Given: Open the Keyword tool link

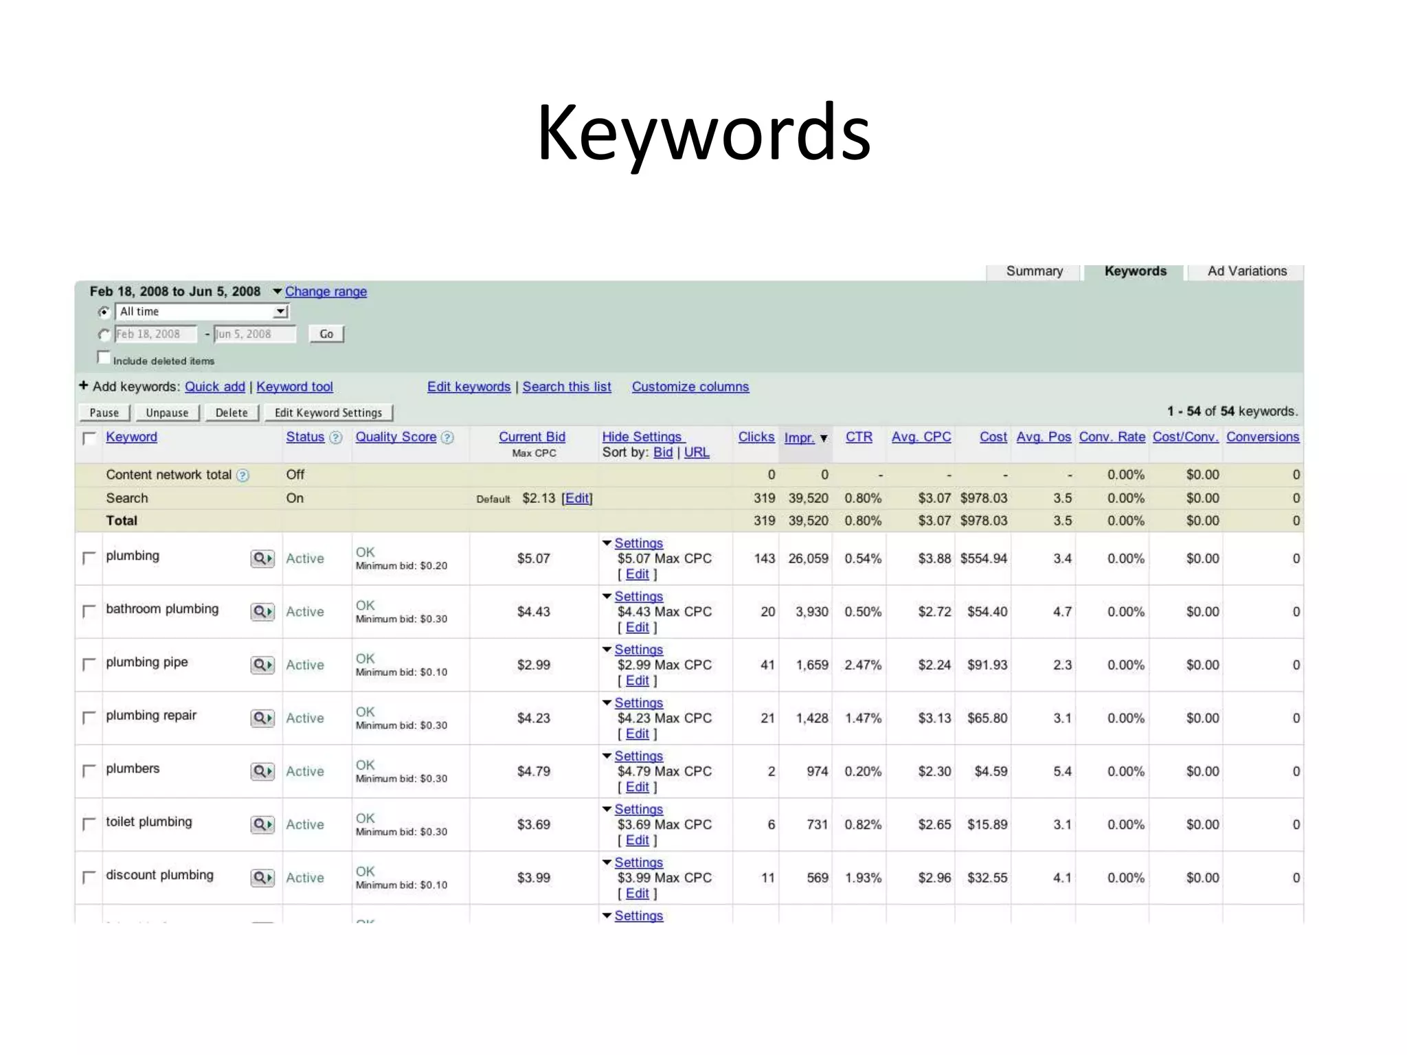Looking at the screenshot, I should [295, 387].
